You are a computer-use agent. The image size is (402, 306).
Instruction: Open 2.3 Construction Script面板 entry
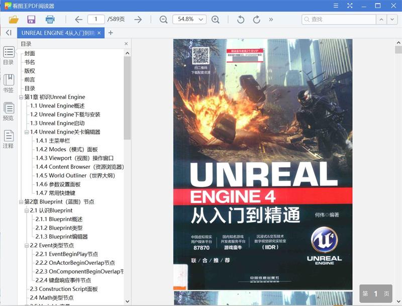coord(64,289)
